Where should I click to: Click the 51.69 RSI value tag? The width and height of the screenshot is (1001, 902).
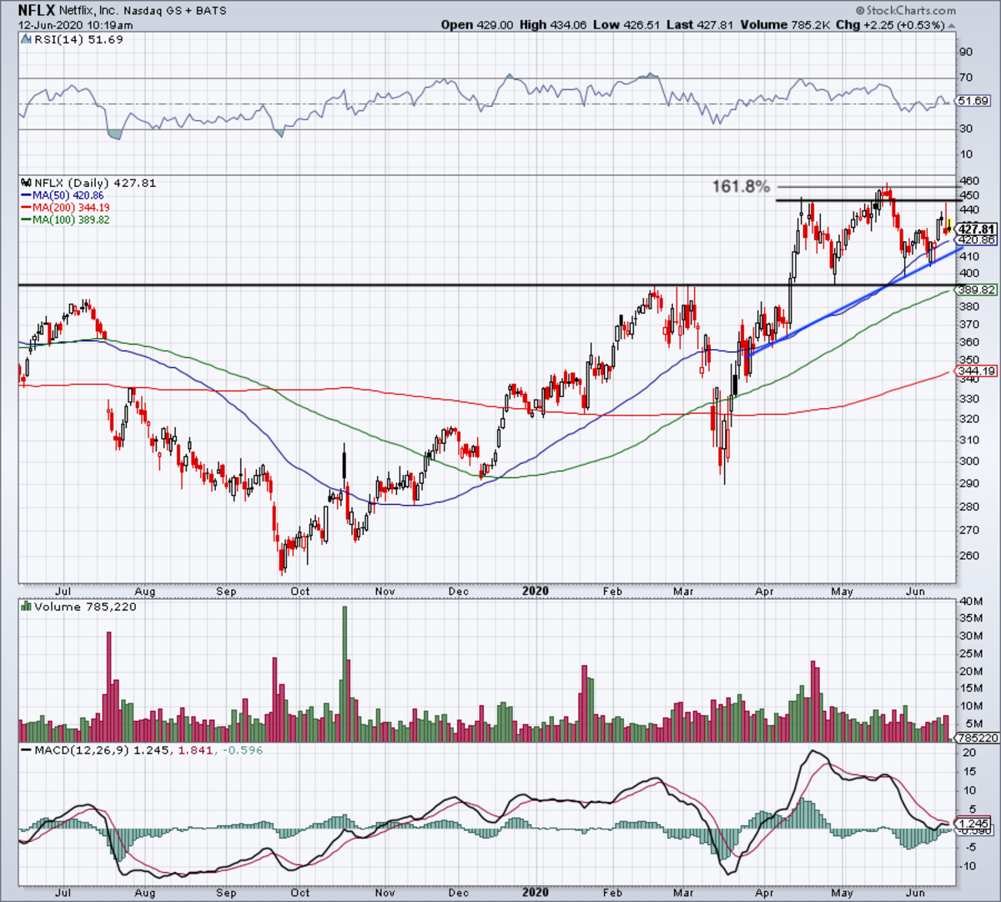pyautogui.click(x=973, y=101)
